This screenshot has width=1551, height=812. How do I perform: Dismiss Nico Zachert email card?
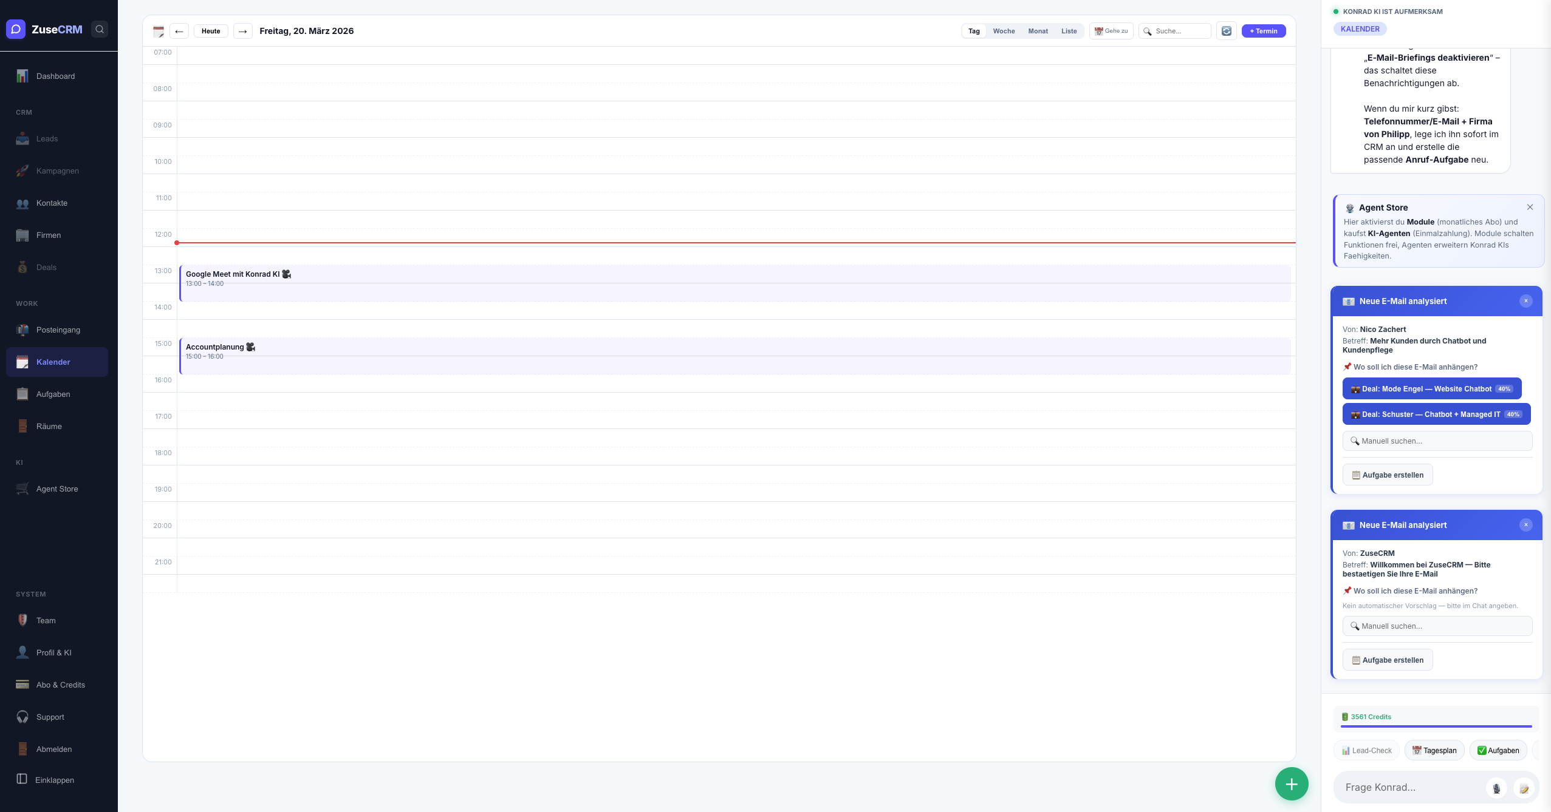[1526, 301]
